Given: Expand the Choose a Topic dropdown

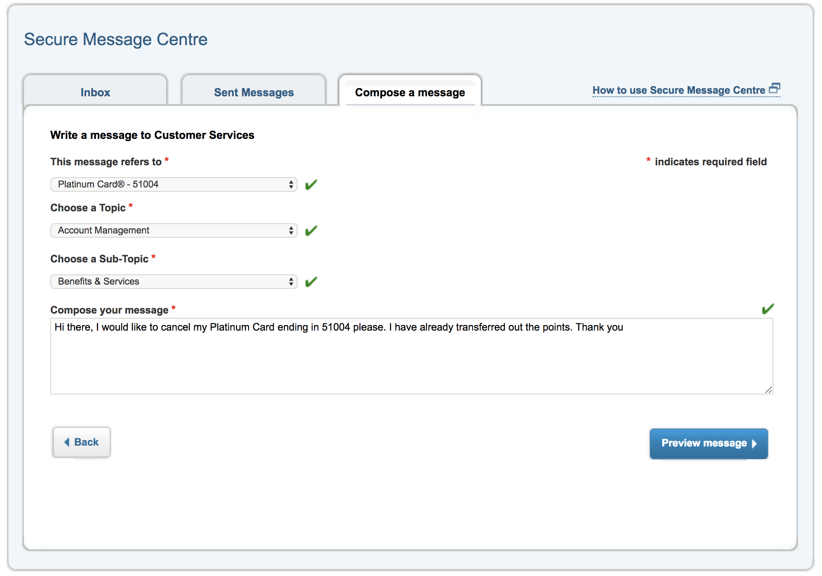Looking at the screenshot, I should [x=174, y=230].
